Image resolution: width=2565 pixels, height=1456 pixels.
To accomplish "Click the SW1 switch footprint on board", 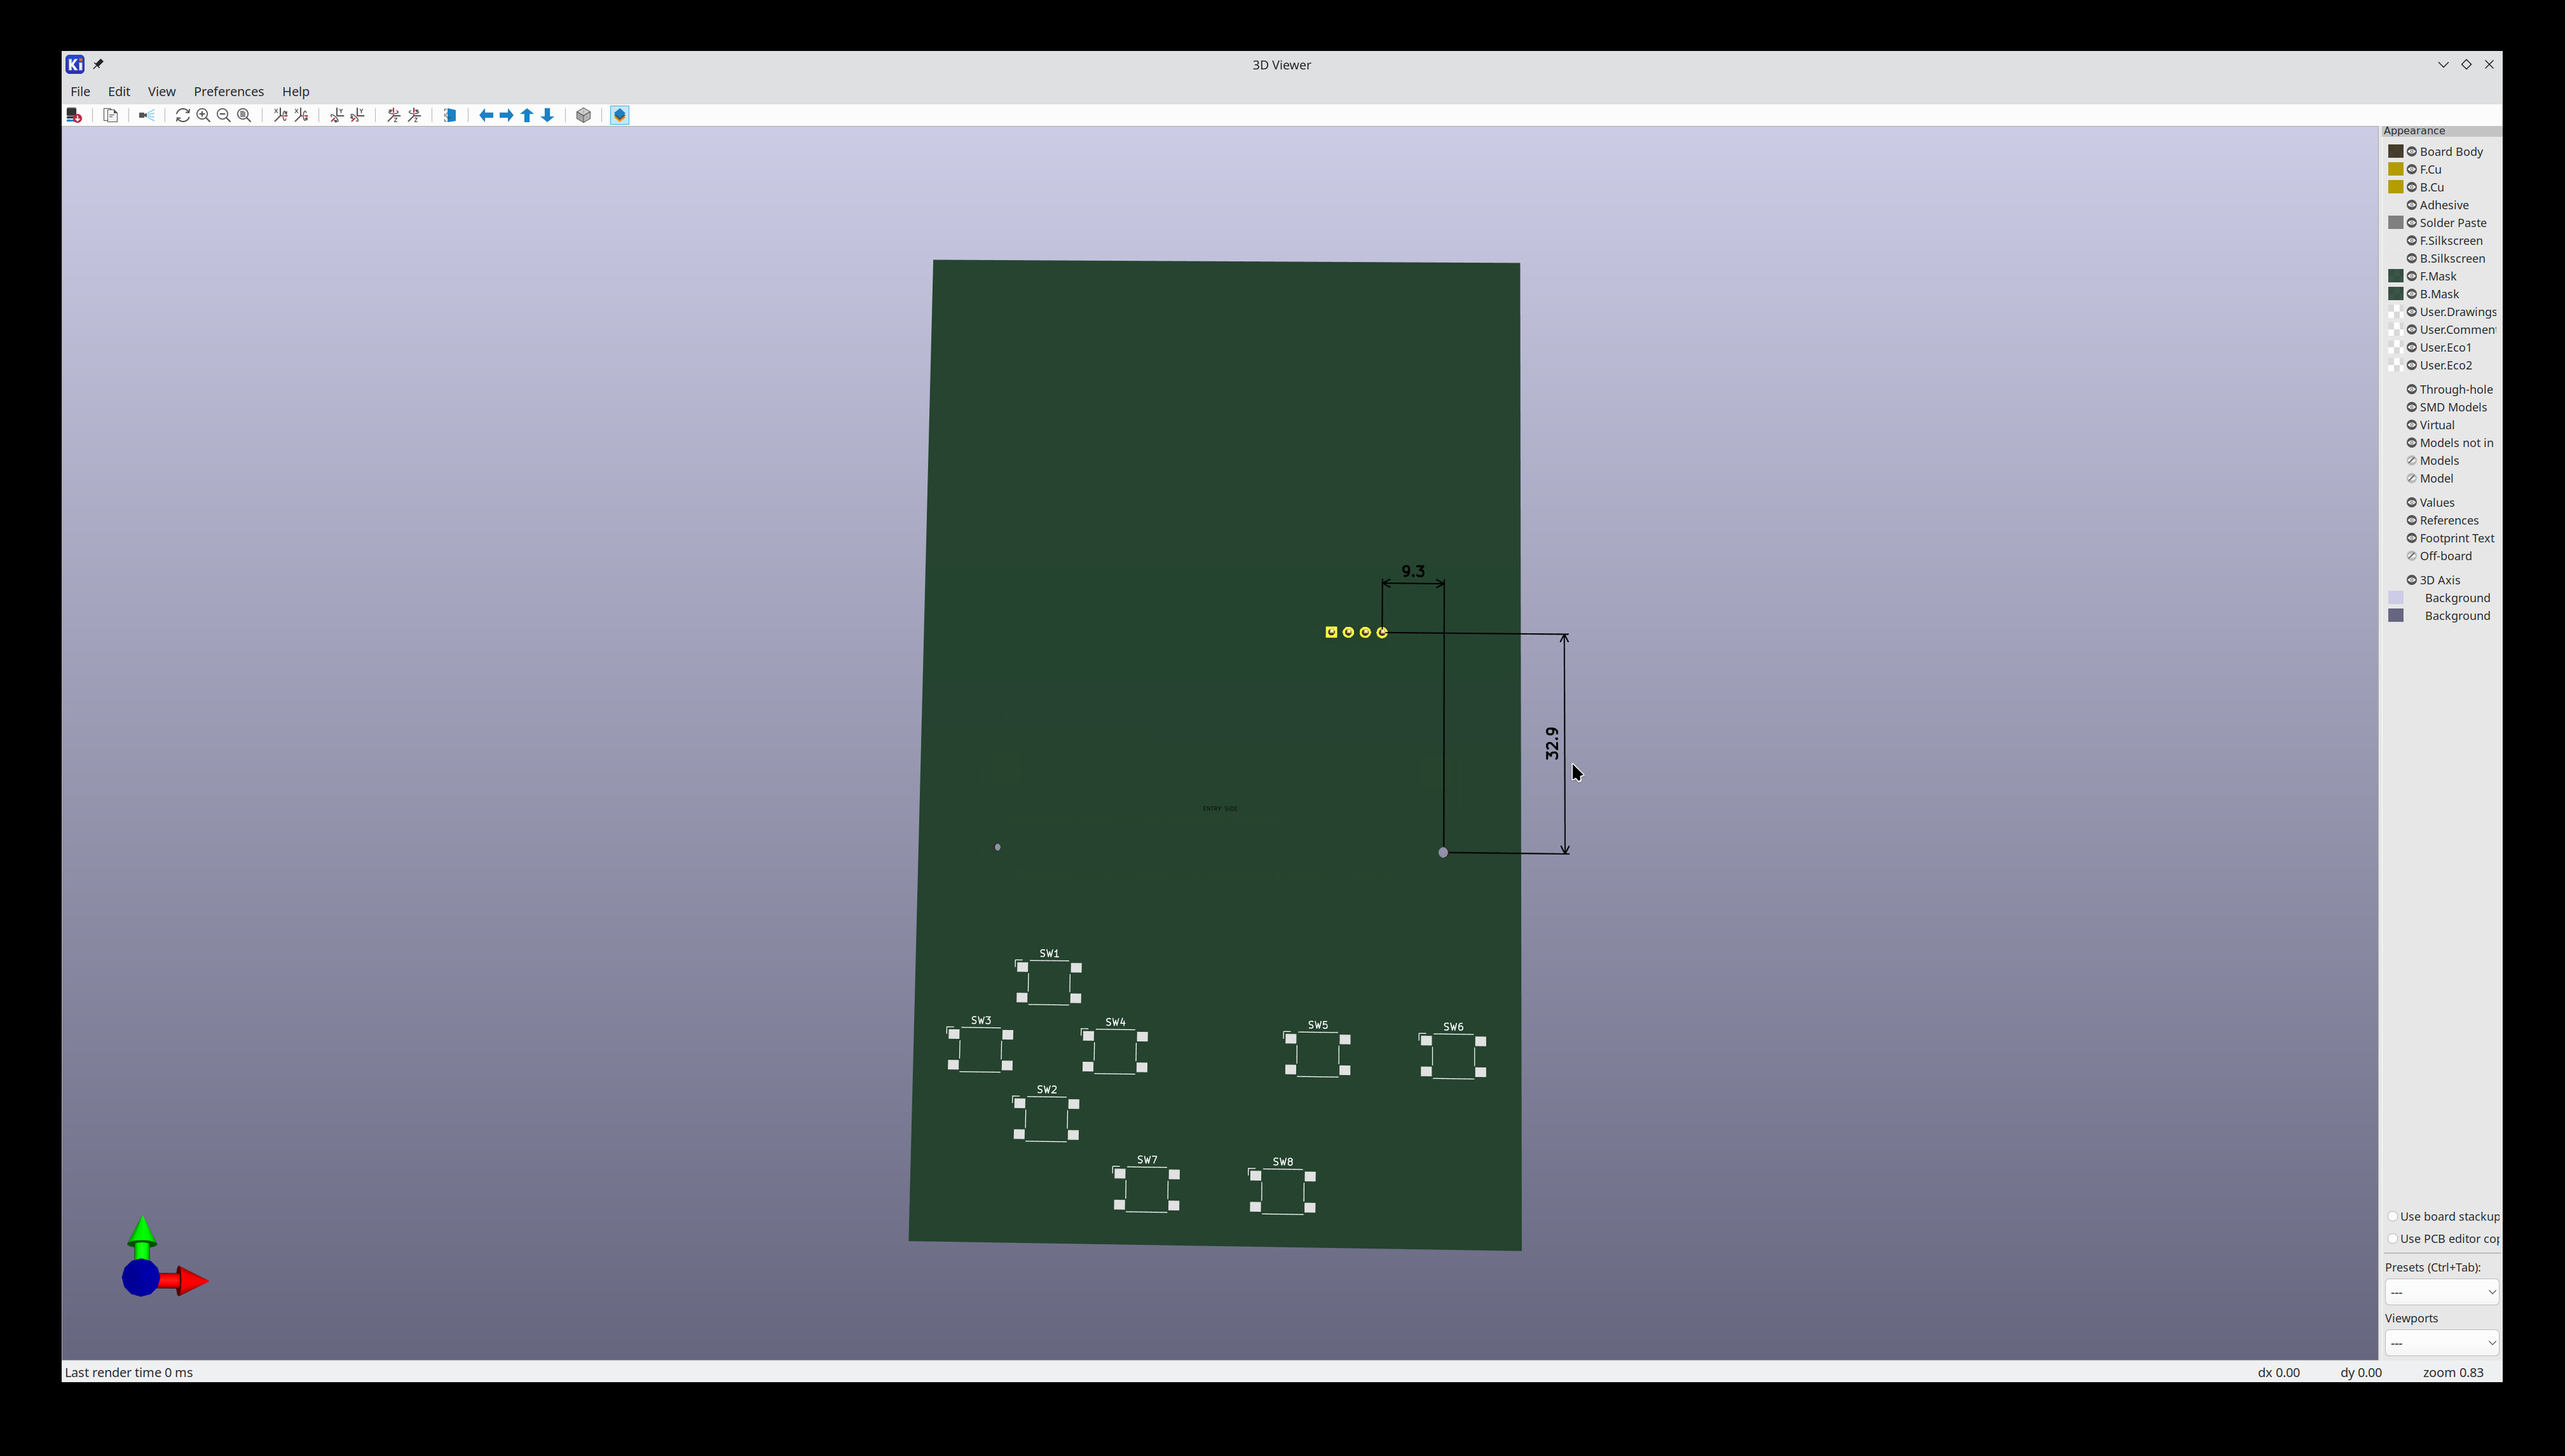I will tap(1048, 983).
